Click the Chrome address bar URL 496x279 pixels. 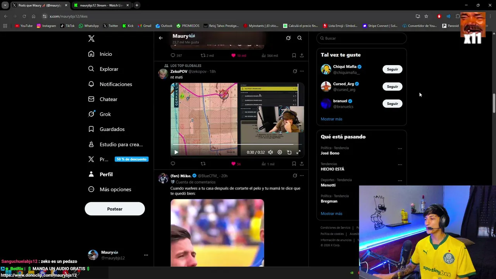click(x=69, y=16)
